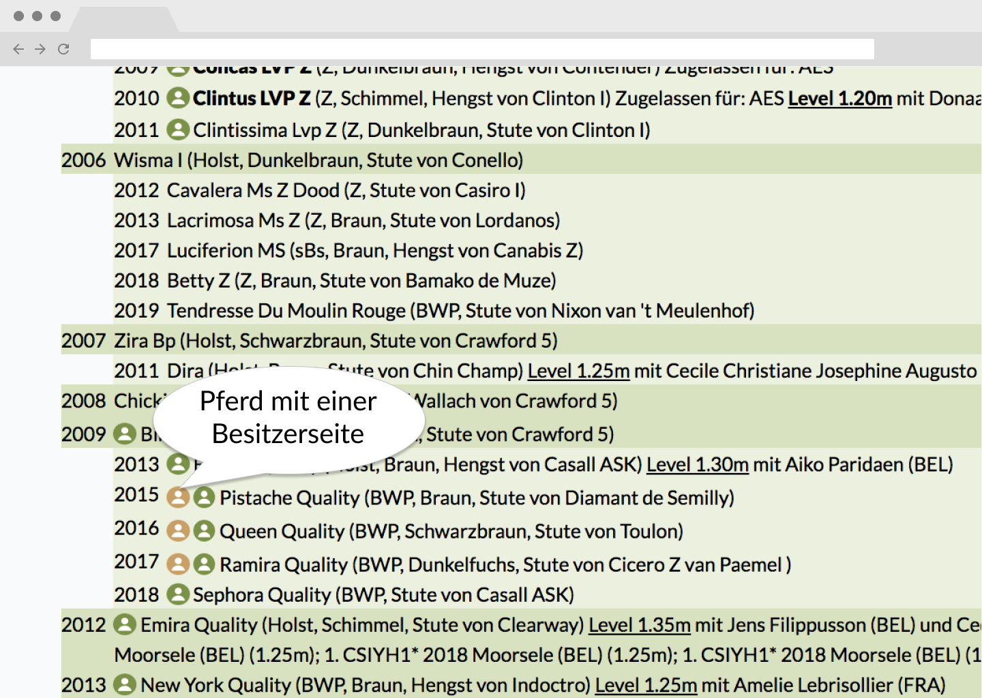Screen dimensions: 982x698
Task: Open Level 1.20m link for Clintus LVP Z
Action: [x=840, y=98]
